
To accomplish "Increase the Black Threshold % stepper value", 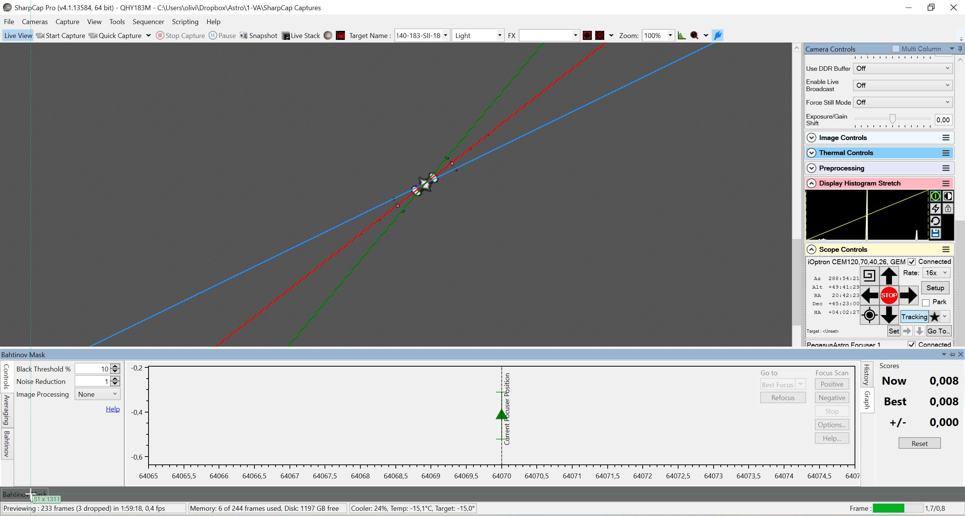I will click(x=116, y=366).
